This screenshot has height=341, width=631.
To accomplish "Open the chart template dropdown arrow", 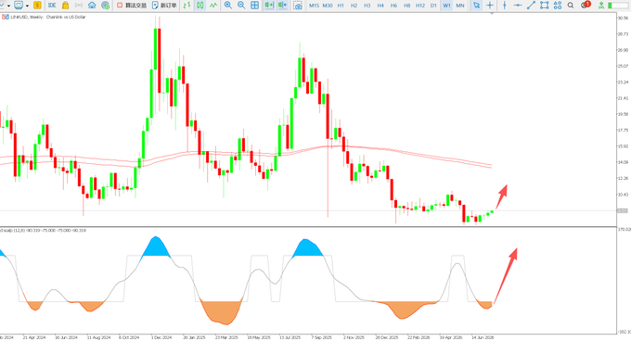I will pos(8,6).
